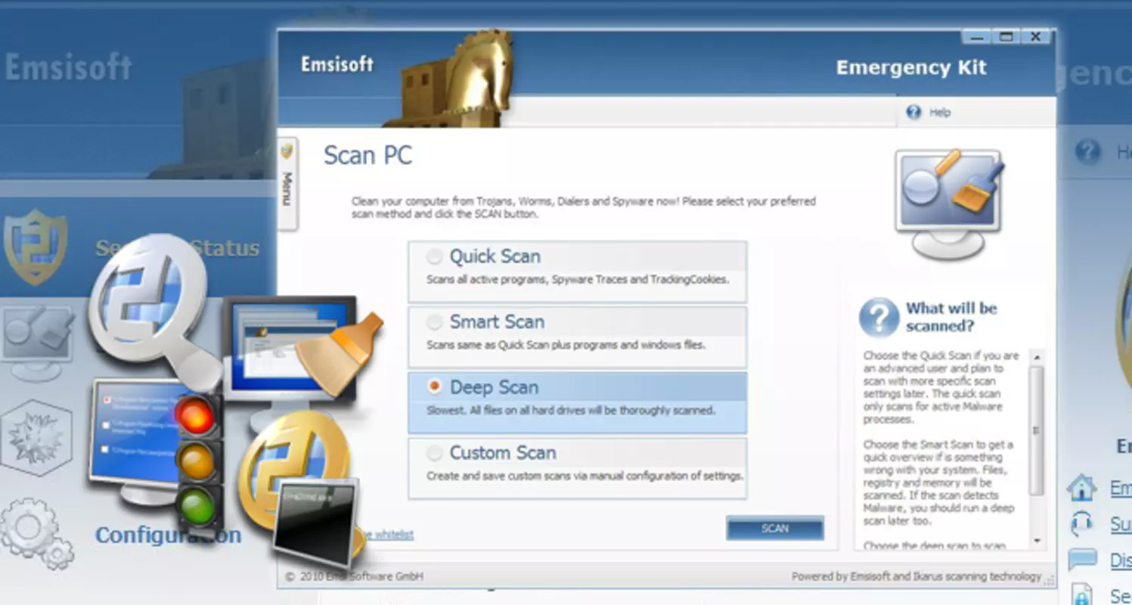
Task: Select the Quick Scan radio button
Action: pyautogui.click(x=434, y=256)
